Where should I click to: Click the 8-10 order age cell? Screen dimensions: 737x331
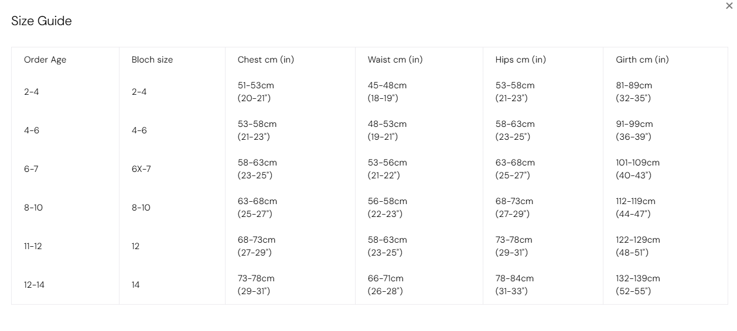[33, 208]
